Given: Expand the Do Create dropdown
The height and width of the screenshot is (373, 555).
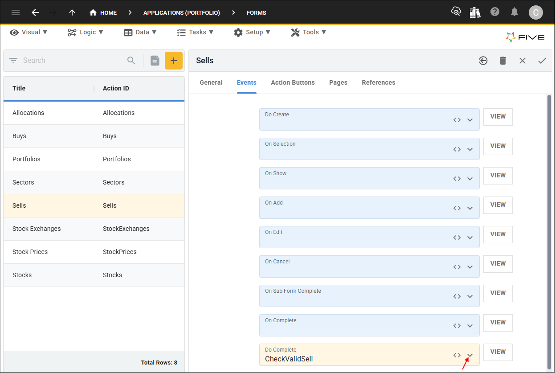Looking at the screenshot, I should point(470,120).
